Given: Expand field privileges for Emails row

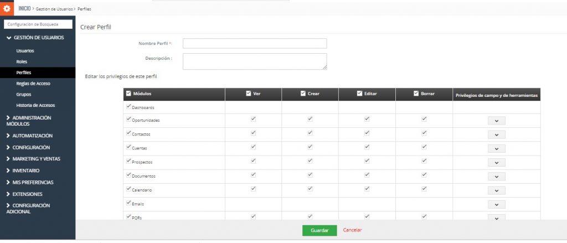Looking at the screenshot, I should [x=496, y=204].
